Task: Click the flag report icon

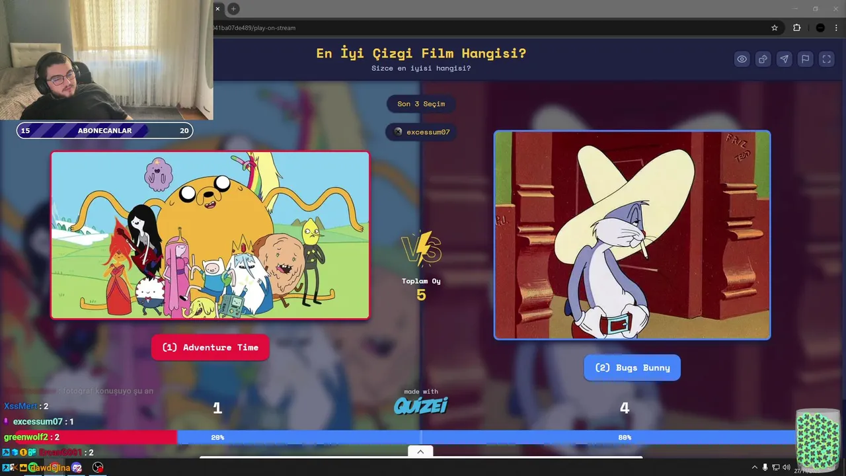Action: [x=805, y=59]
